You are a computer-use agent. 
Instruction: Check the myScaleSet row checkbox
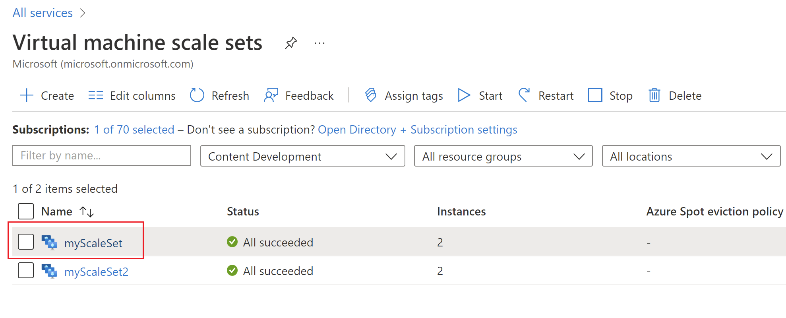tap(26, 242)
